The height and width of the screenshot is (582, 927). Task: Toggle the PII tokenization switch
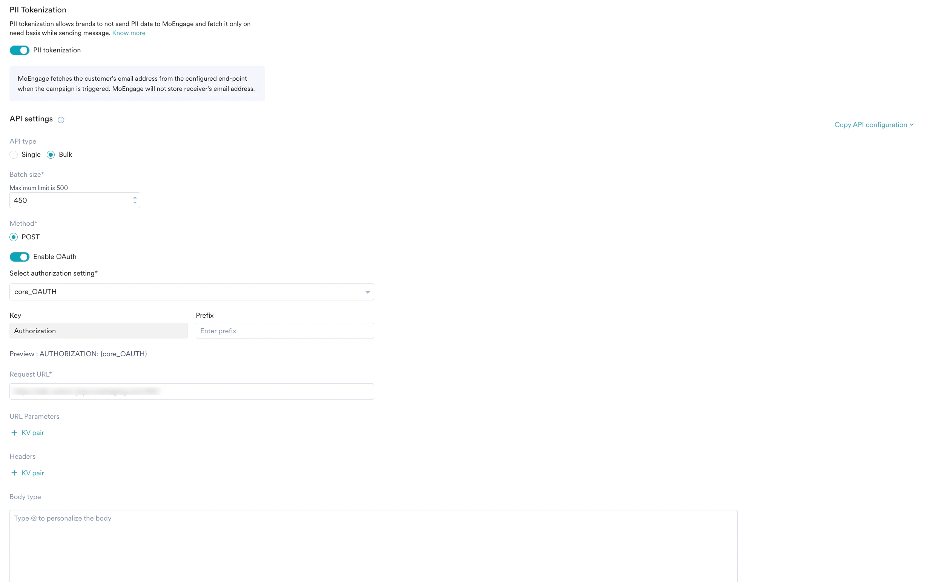coord(20,51)
